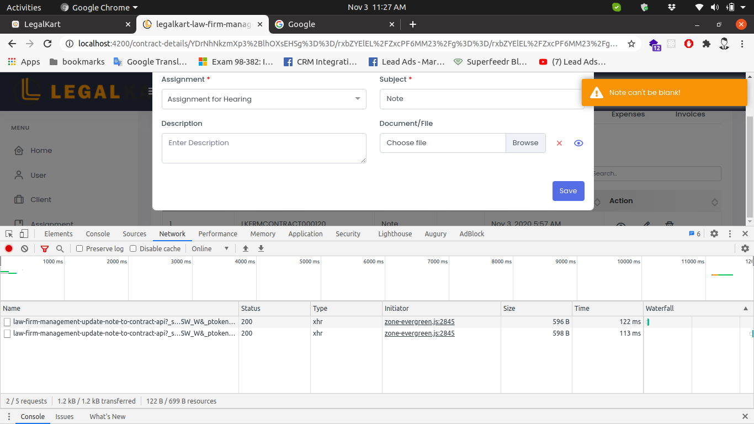Image resolution: width=754 pixels, height=424 pixels.
Task: Toggle the network filter funnel icon
Action: (45, 249)
